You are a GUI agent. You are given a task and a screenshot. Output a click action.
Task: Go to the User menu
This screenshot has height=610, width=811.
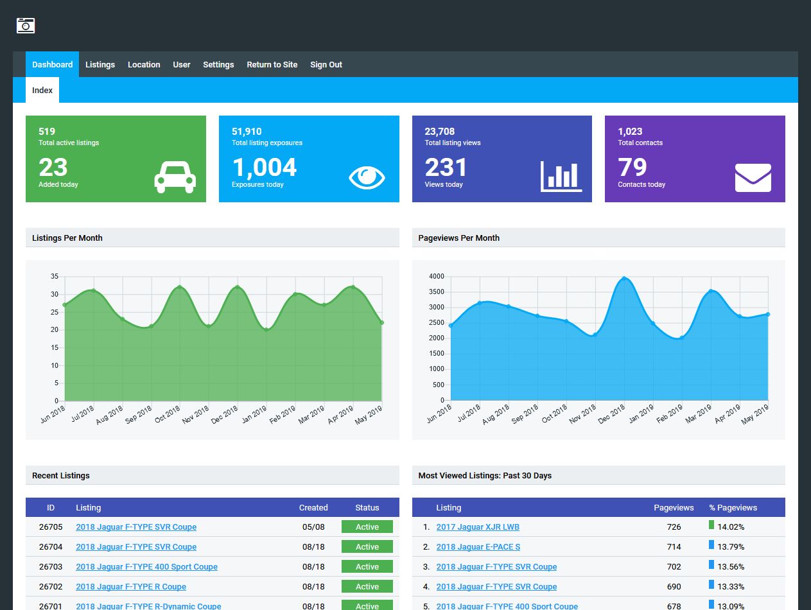[182, 65]
